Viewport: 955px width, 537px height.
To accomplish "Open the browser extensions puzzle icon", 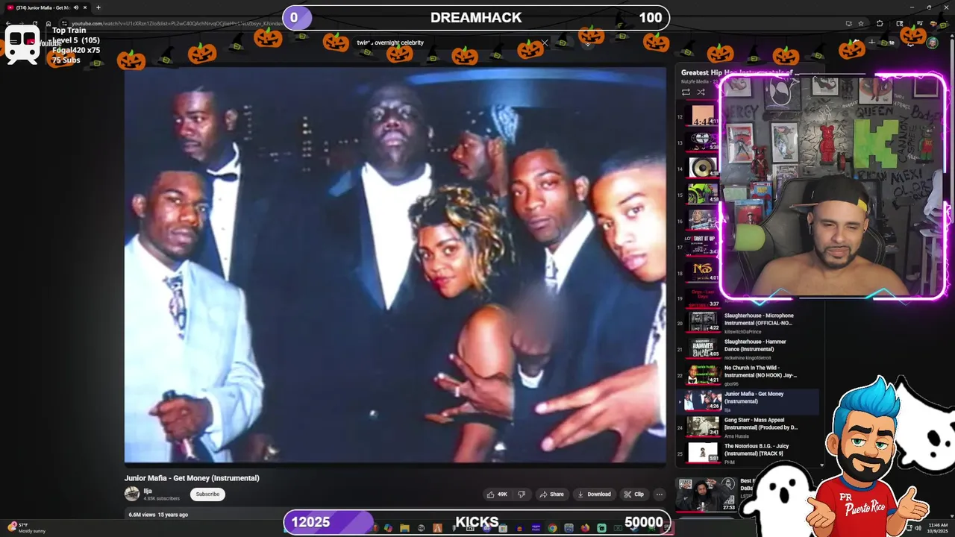I will pos(880,23).
